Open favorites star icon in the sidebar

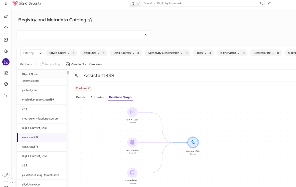[x=6, y=28]
